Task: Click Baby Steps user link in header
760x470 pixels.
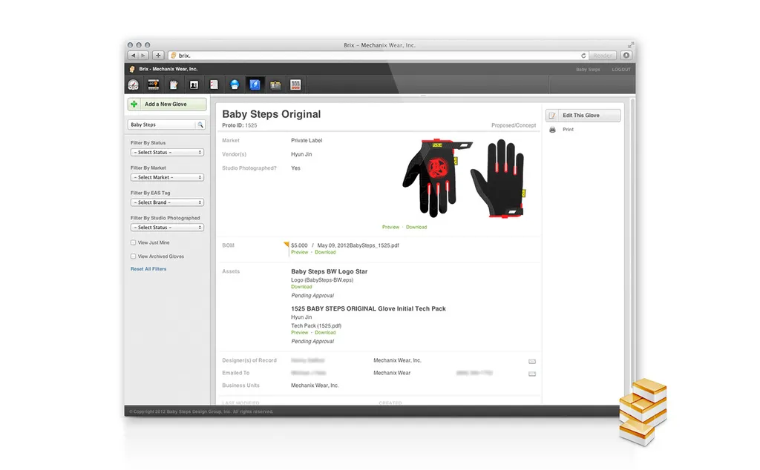Action: coord(588,70)
